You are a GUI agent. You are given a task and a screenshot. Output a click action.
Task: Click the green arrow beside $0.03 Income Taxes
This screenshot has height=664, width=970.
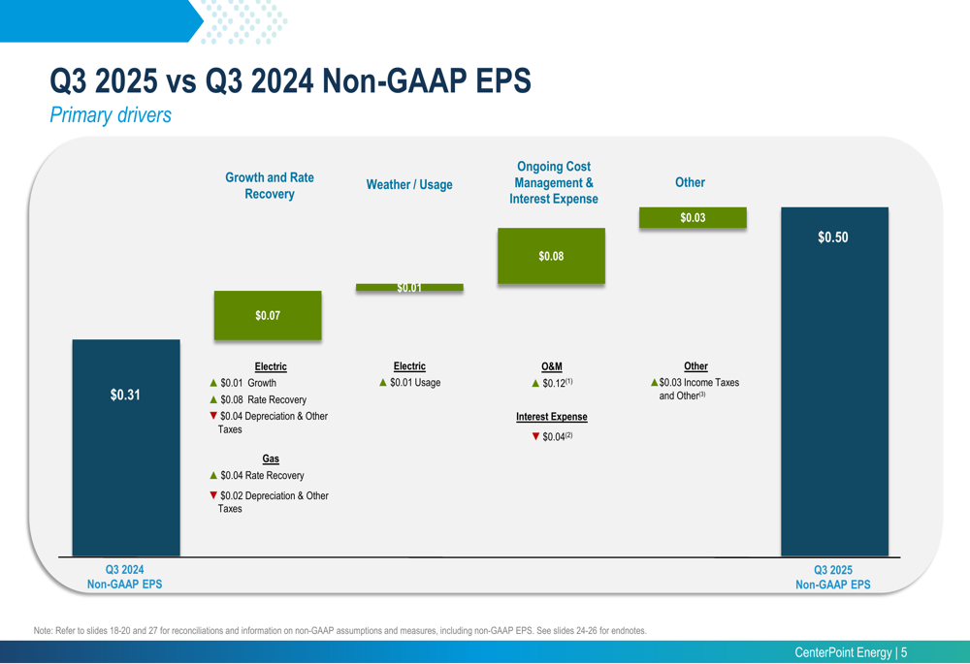pyautogui.click(x=655, y=383)
